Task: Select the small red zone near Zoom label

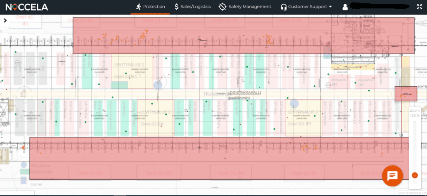Action: click(406, 93)
